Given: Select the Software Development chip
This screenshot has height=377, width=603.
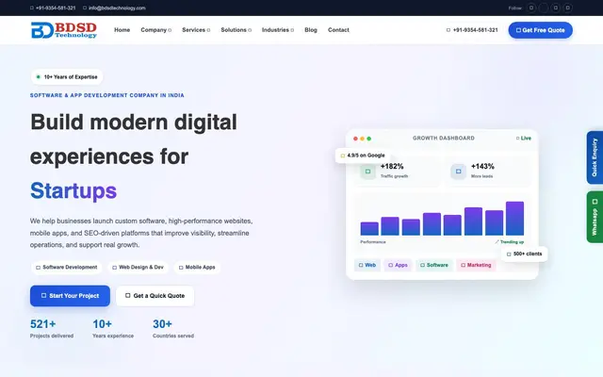Looking at the screenshot, I should (67, 268).
